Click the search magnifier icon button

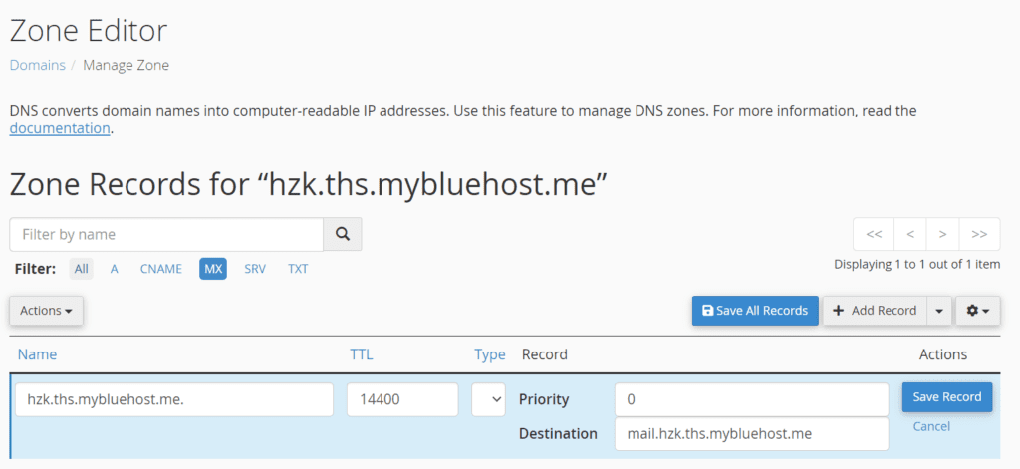[x=343, y=234]
